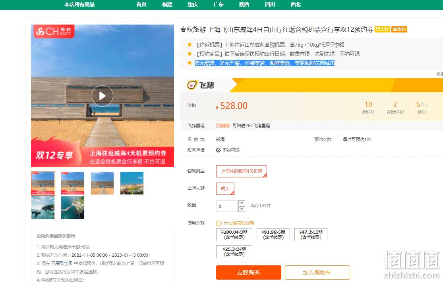
Task: Play the product video
Action: point(102,96)
